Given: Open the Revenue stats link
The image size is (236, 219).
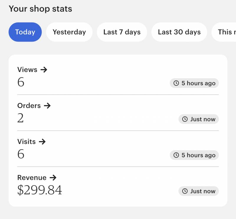Looking at the screenshot, I should point(37,178).
